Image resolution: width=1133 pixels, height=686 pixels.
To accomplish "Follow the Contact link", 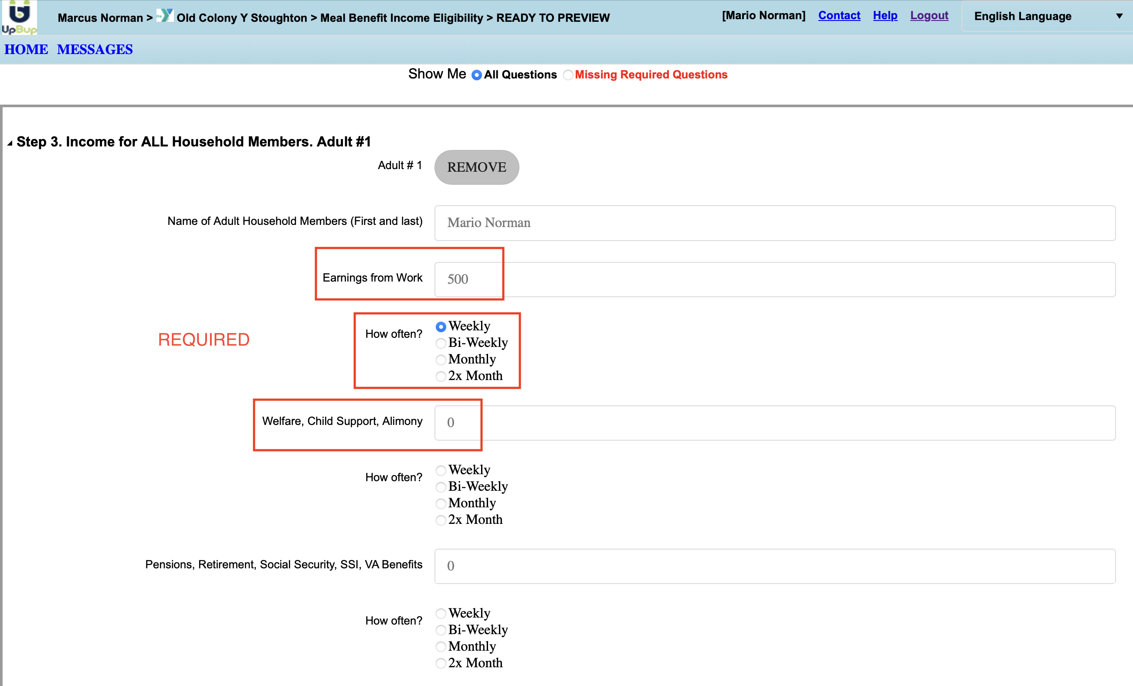I will (839, 16).
